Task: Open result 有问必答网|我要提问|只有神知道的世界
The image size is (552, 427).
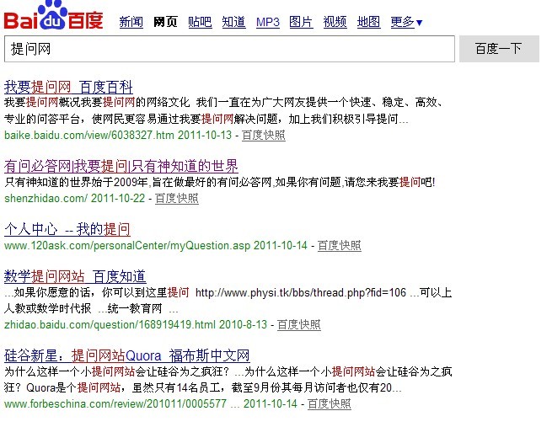Action: click(121, 166)
